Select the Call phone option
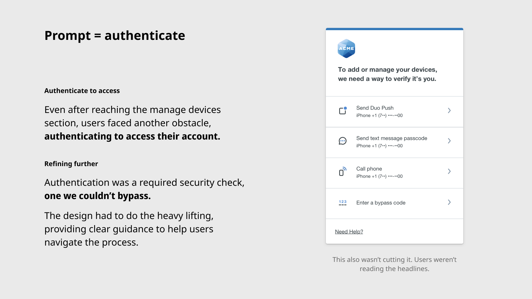 pos(395,173)
